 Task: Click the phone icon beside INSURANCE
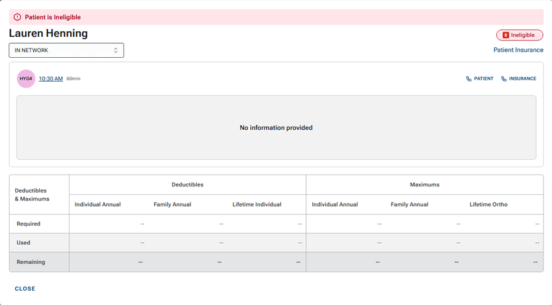(504, 79)
